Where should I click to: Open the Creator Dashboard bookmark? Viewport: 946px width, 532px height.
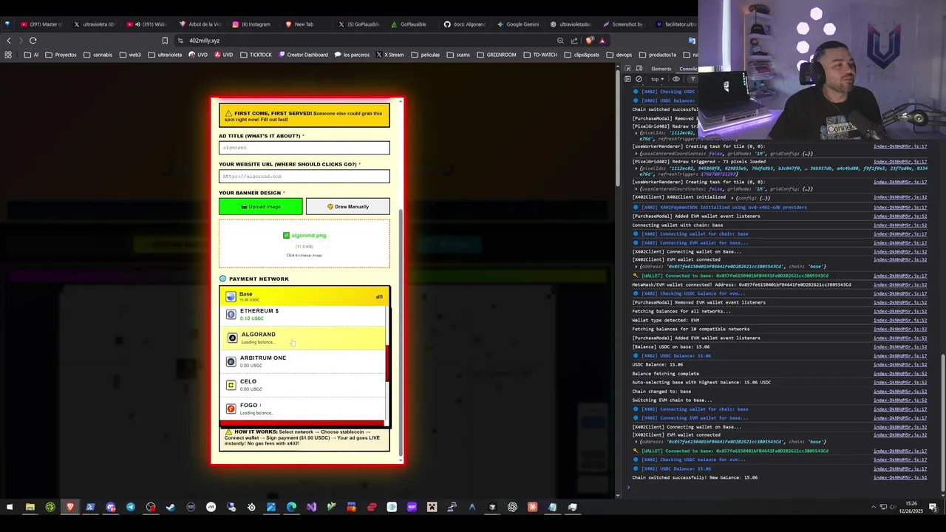pyautogui.click(x=303, y=55)
